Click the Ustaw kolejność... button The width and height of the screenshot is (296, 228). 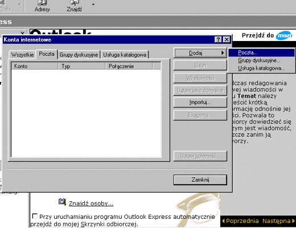click(200, 156)
